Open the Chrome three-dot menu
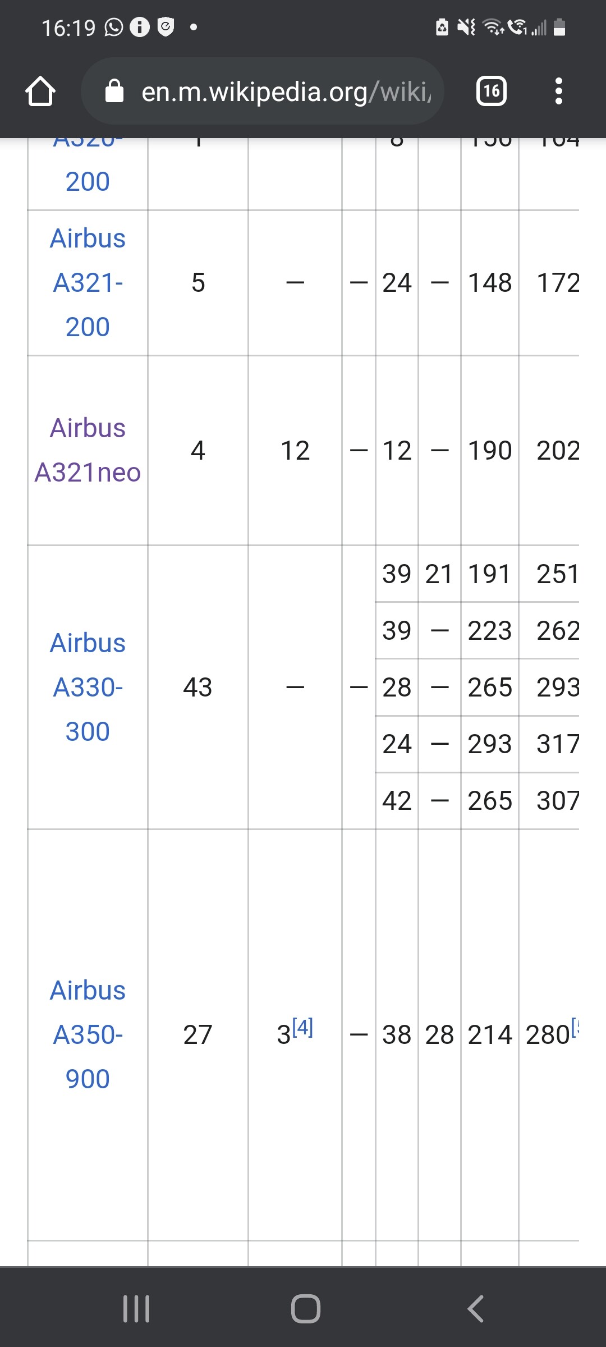This screenshot has width=606, height=1347. pos(558,91)
